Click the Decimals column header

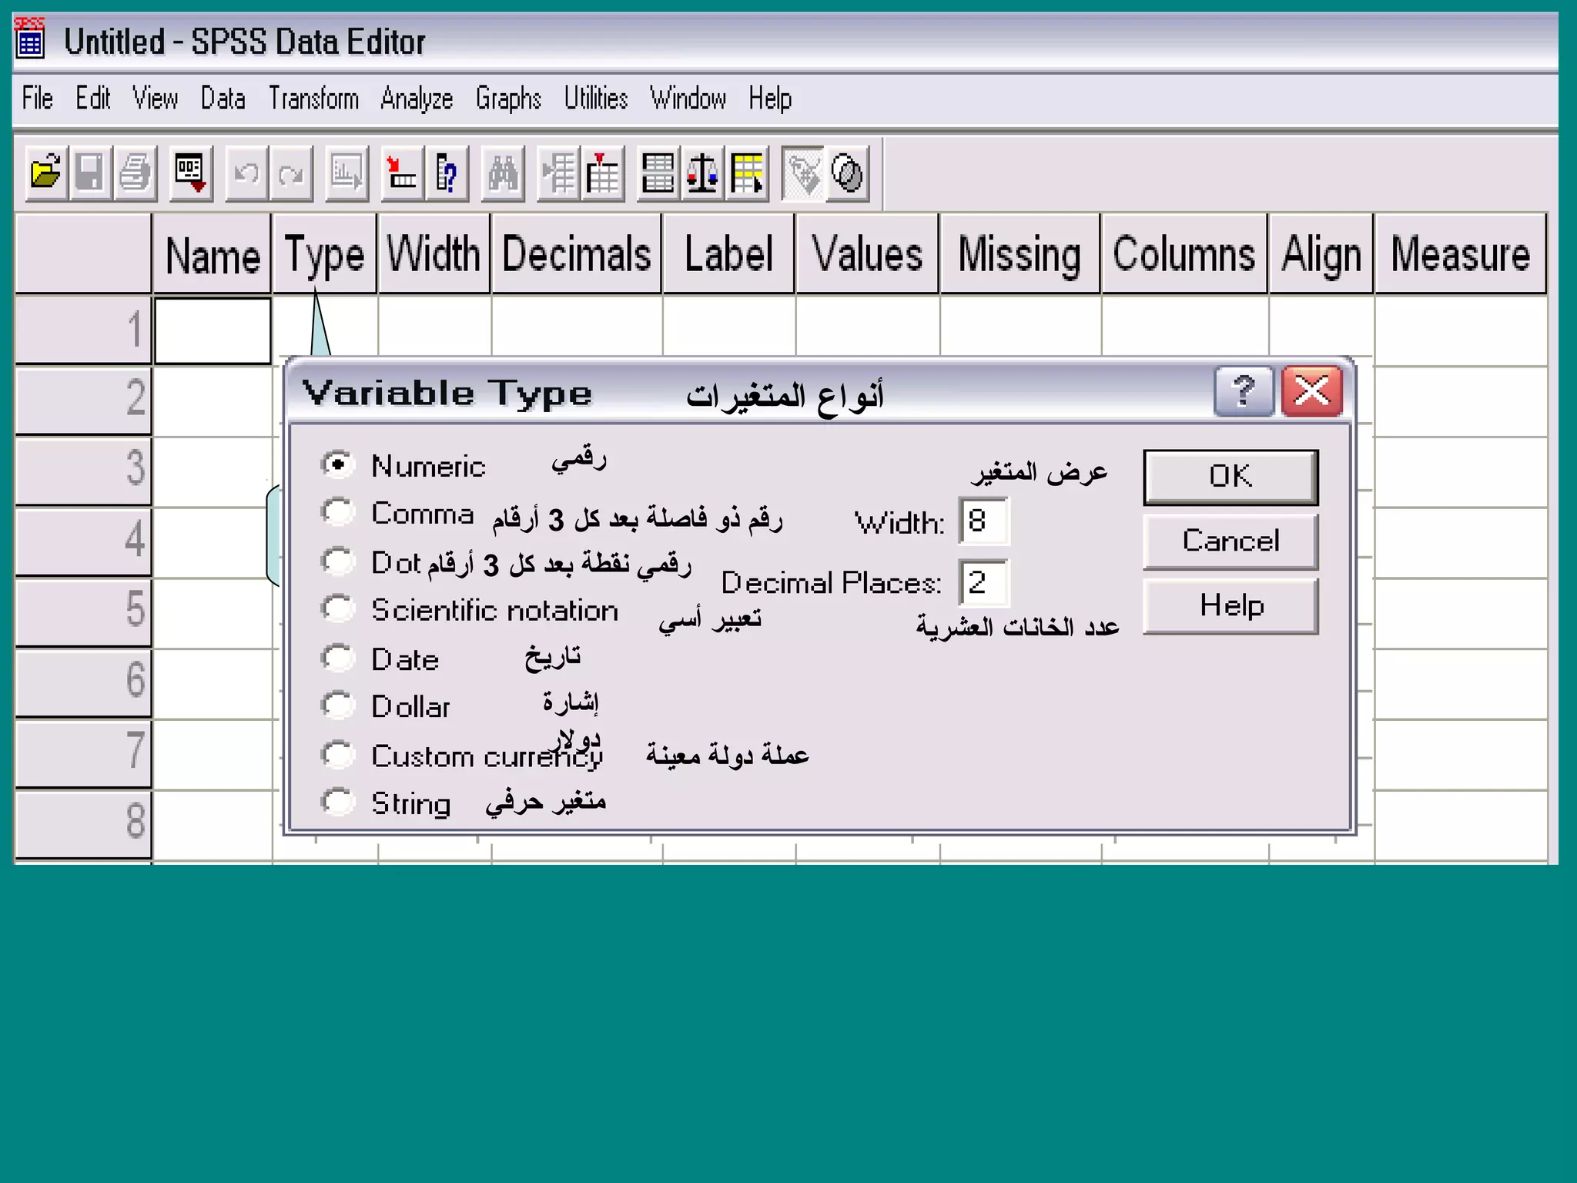tap(576, 254)
